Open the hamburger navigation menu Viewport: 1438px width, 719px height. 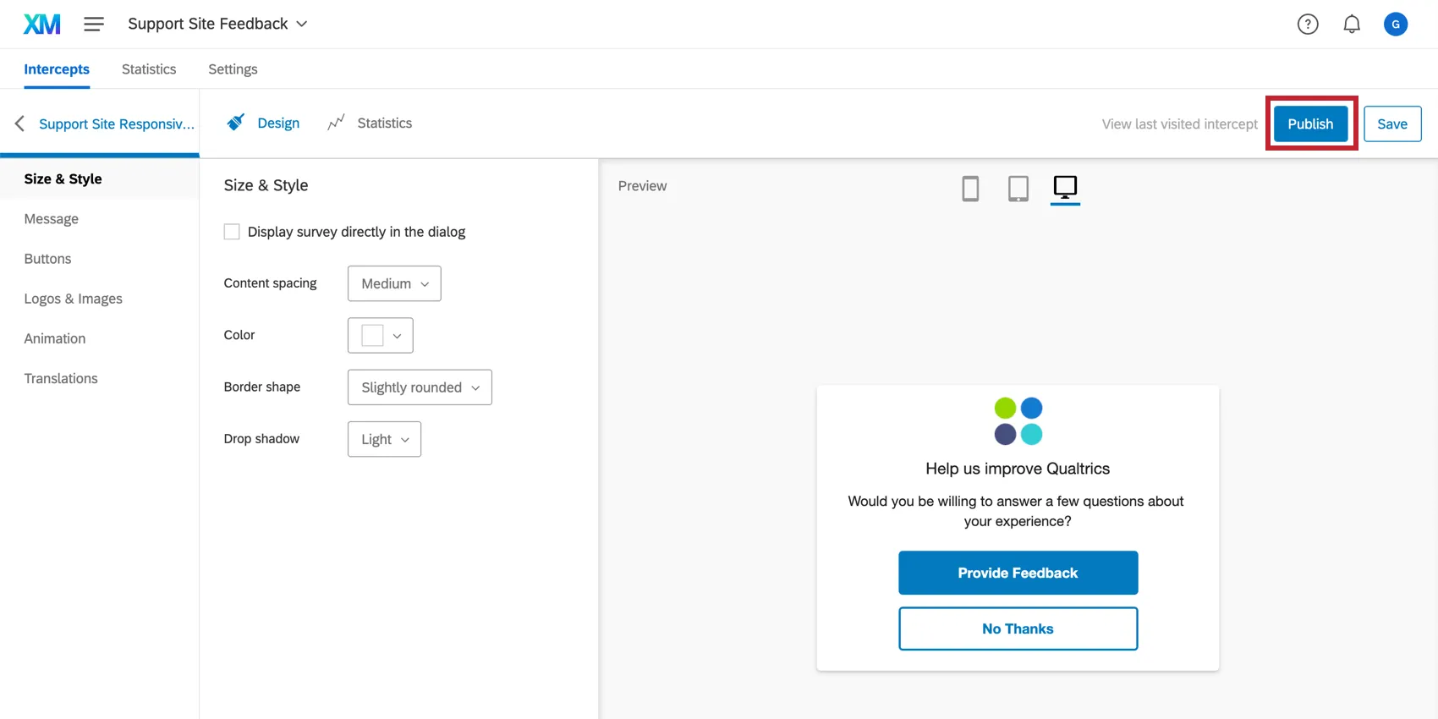[94, 24]
